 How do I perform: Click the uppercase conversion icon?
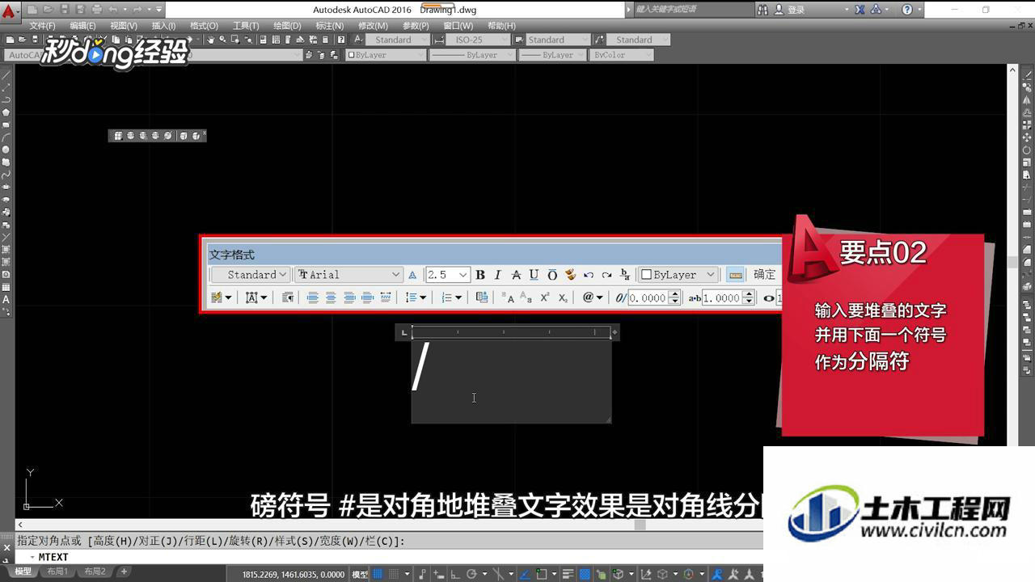(508, 297)
